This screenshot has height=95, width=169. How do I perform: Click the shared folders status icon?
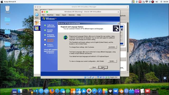tap(96, 77)
